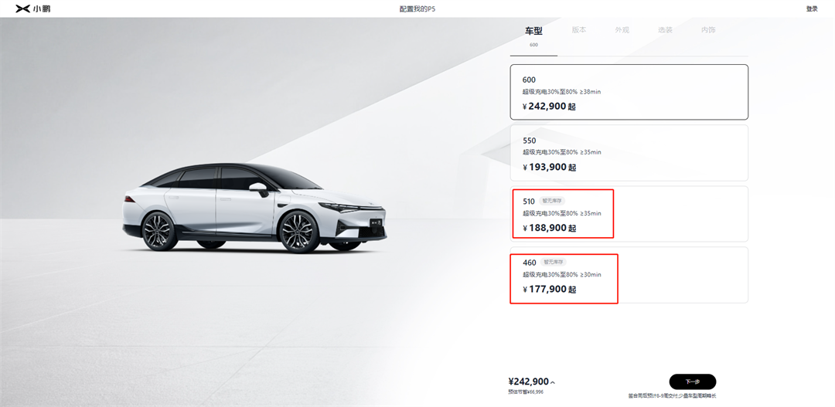Click the 下一步 button
Screen dimensions: 835x407
tap(692, 382)
